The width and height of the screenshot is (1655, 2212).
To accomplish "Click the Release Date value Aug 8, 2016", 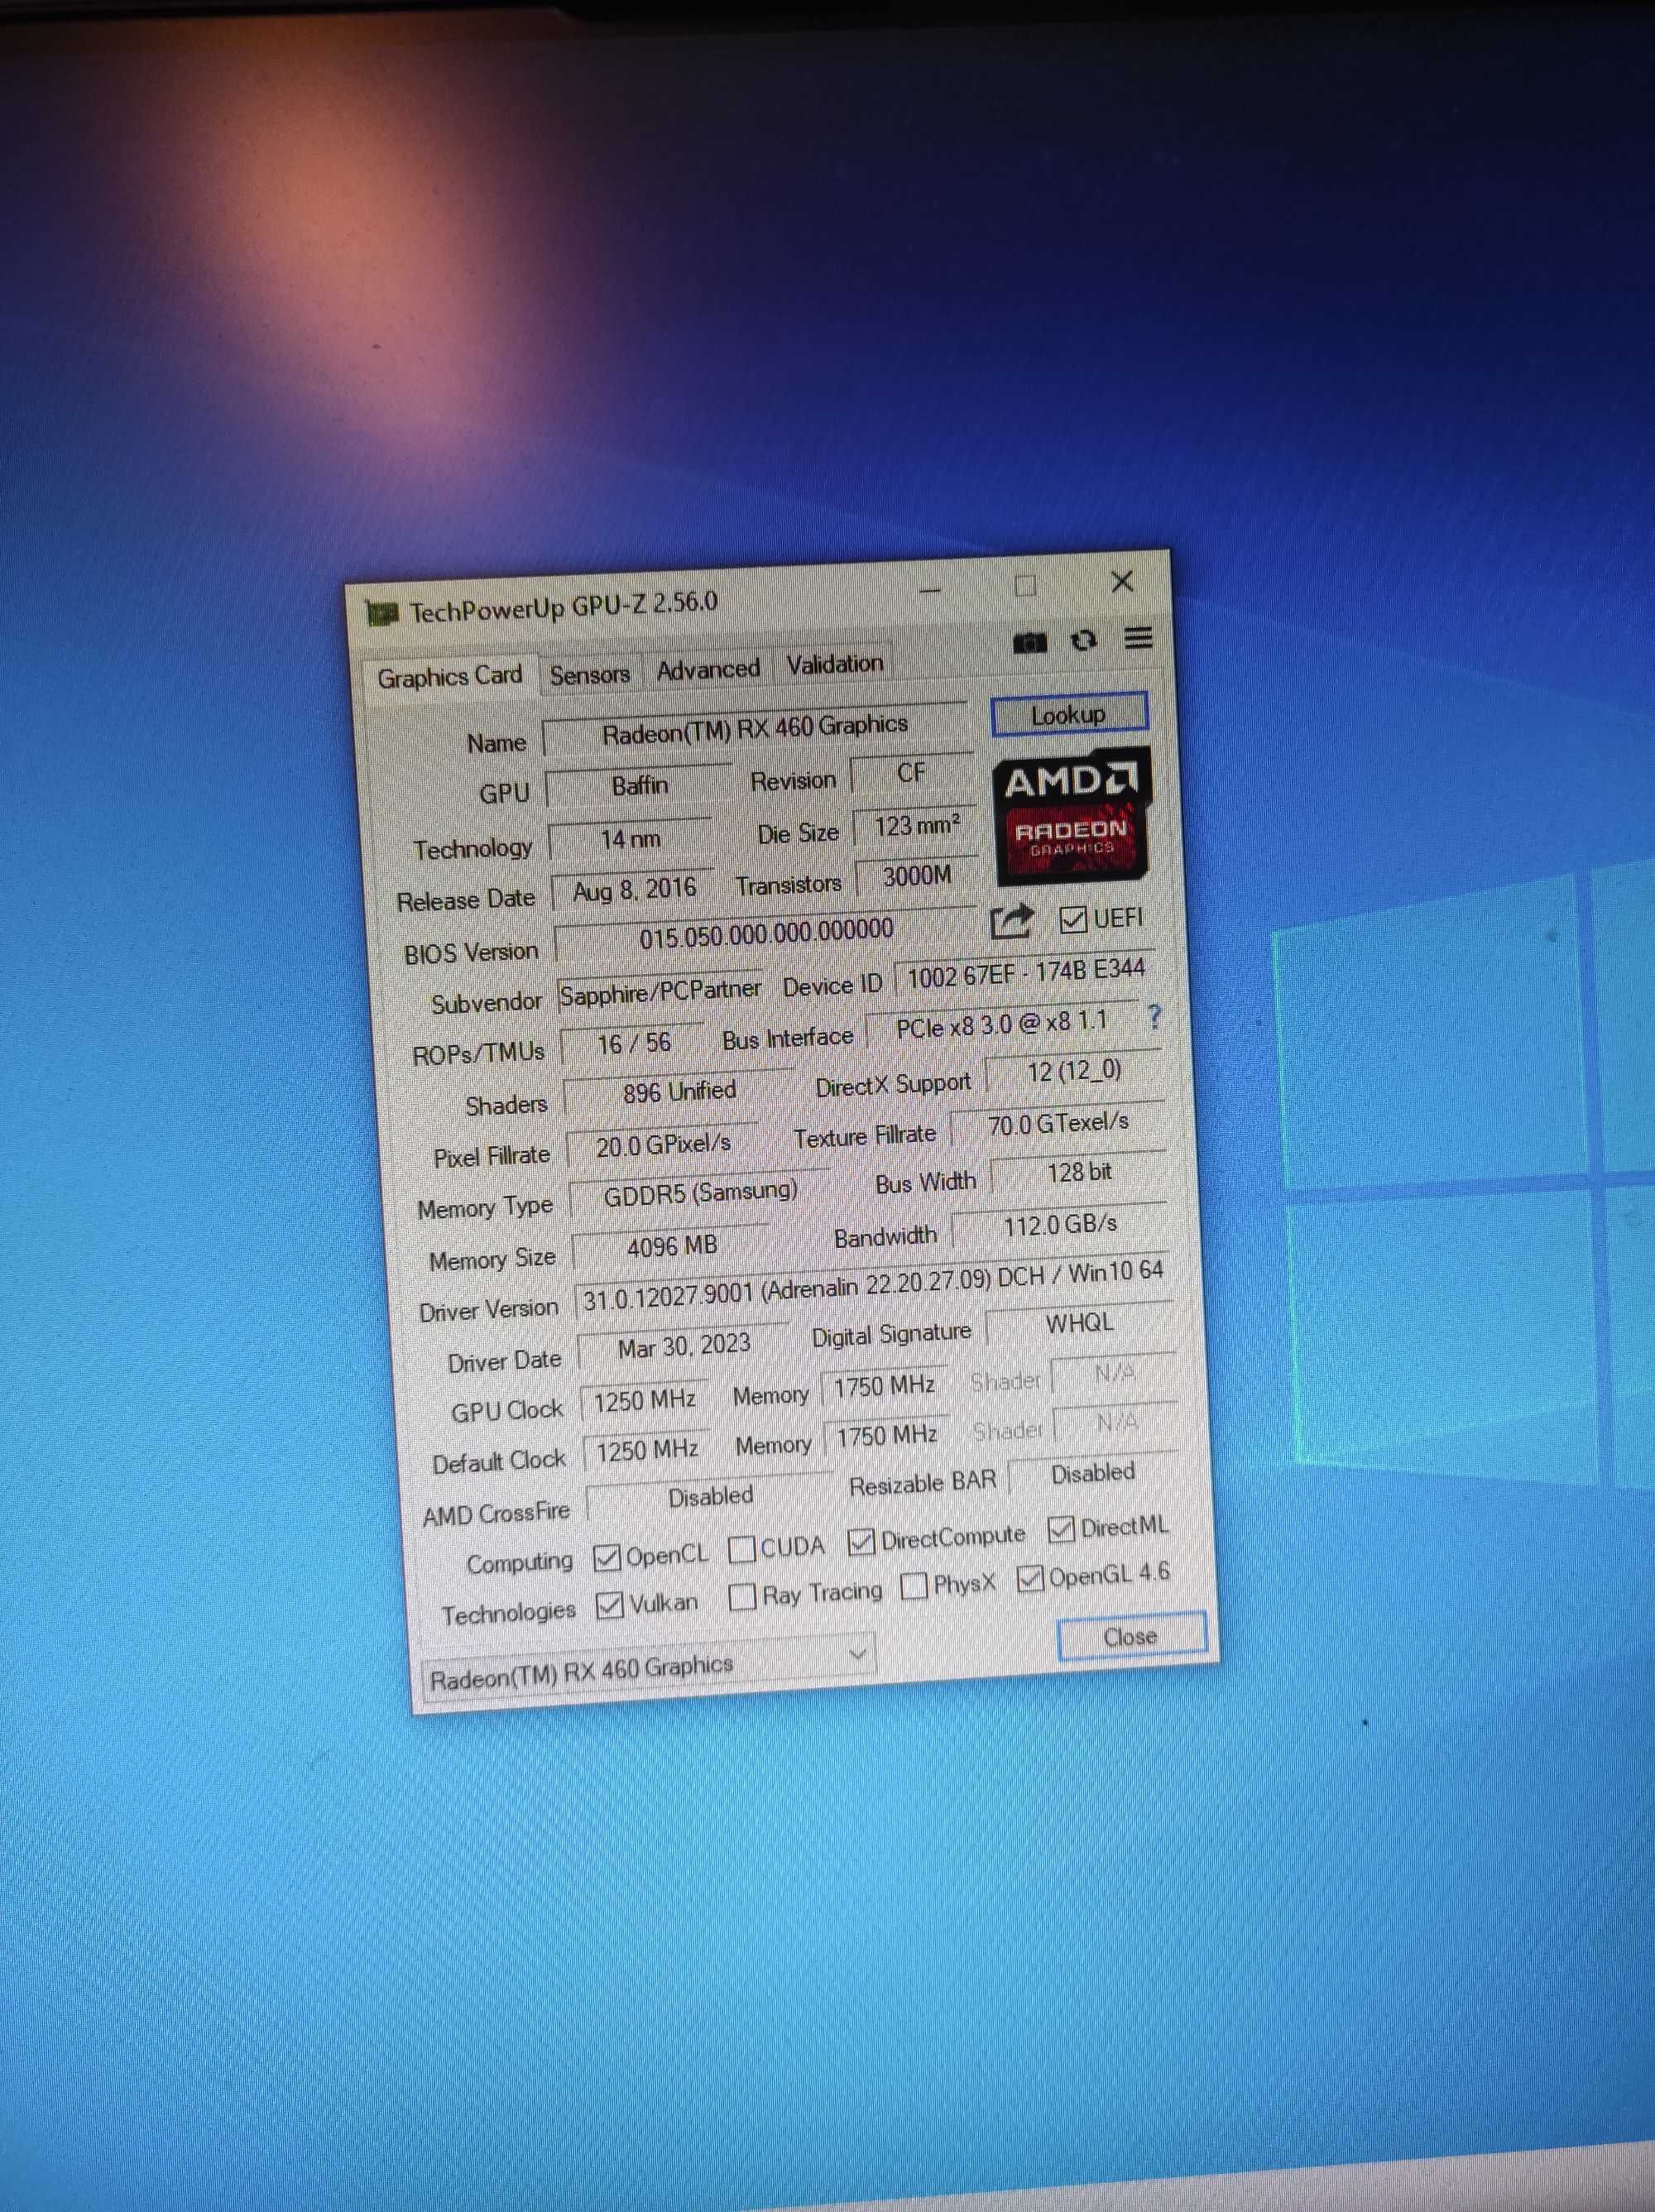I will click(x=634, y=890).
